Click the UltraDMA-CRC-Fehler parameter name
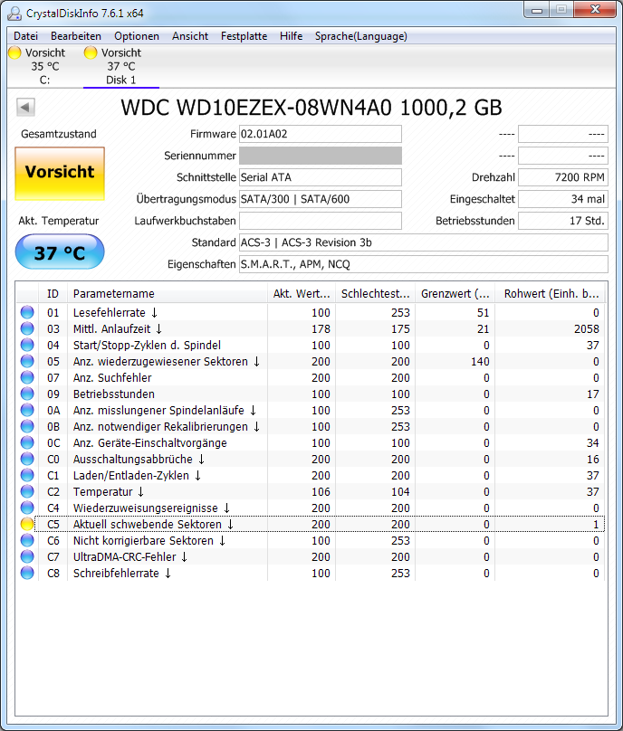Viewport: 623px width, 731px height. click(x=125, y=556)
